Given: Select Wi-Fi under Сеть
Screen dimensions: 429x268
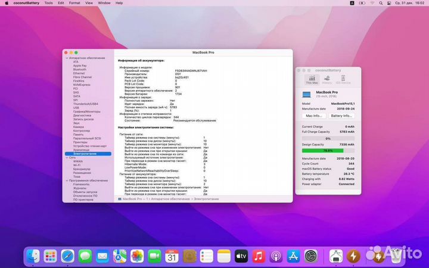Looking at the screenshot, I should [77, 166].
